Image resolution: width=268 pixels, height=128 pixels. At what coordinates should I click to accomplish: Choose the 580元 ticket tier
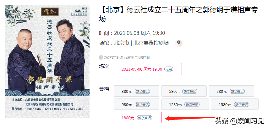coord(184,91)
